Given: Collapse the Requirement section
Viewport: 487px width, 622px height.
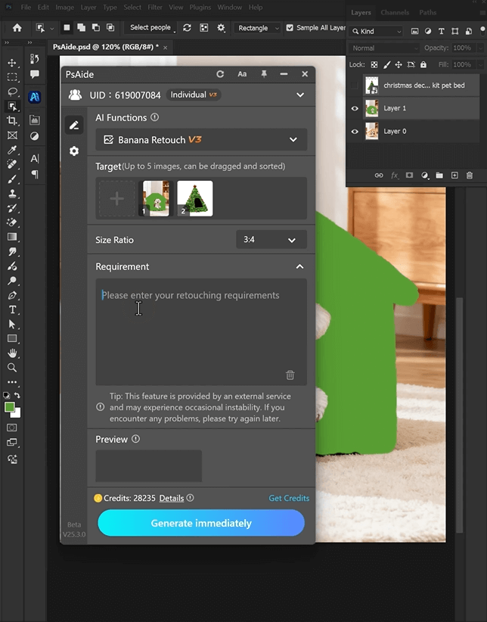Looking at the screenshot, I should pyautogui.click(x=299, y=267).
